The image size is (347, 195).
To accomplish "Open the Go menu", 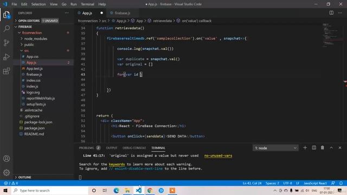I will pyautogui.click(x=64, y=4).
